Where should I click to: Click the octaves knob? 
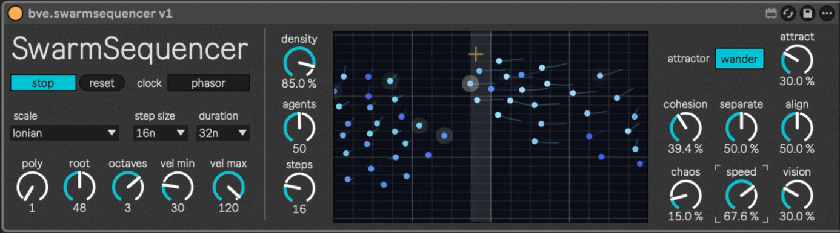coord(128,187)
